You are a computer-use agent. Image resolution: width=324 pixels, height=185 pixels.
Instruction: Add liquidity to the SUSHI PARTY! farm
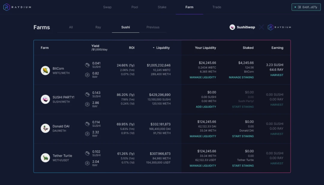point(206,107)
